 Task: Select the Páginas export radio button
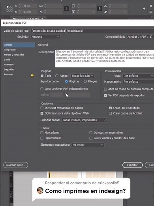[66, 82]
